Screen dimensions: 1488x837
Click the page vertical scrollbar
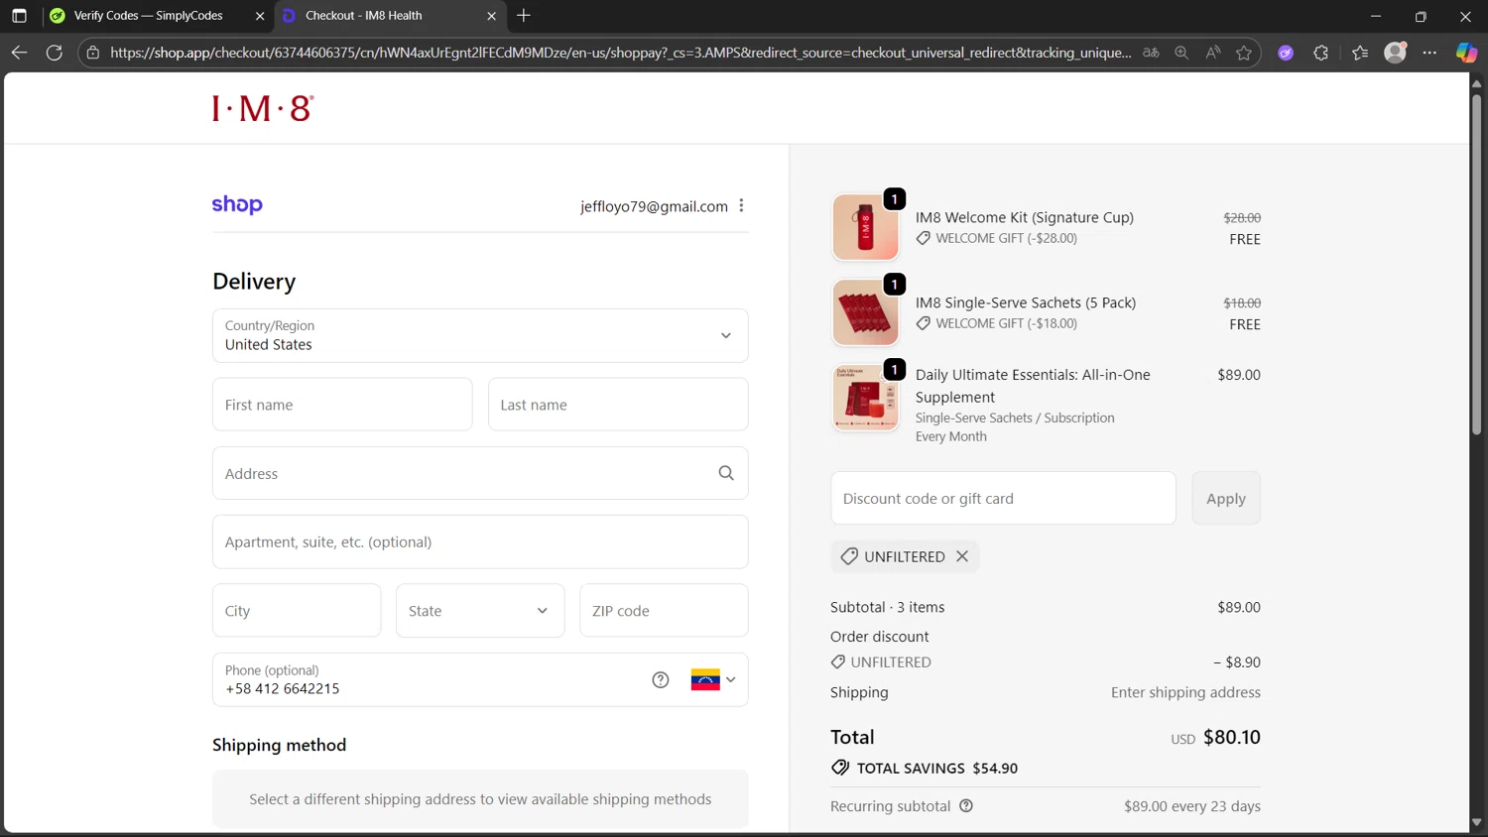(x=1476, y=263)
